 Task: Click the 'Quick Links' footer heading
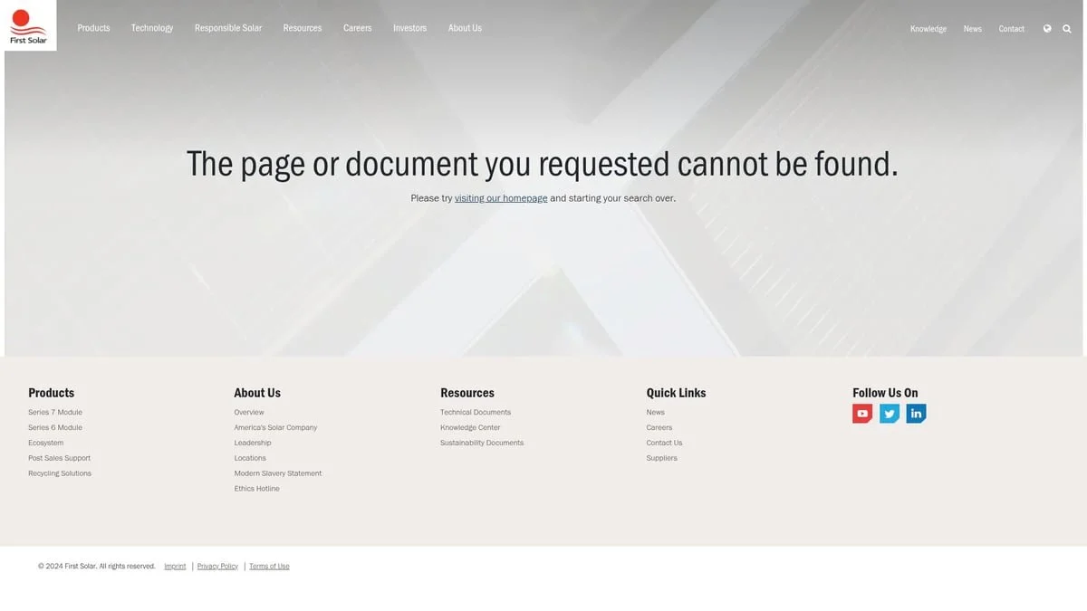click(x=676, y=393)
